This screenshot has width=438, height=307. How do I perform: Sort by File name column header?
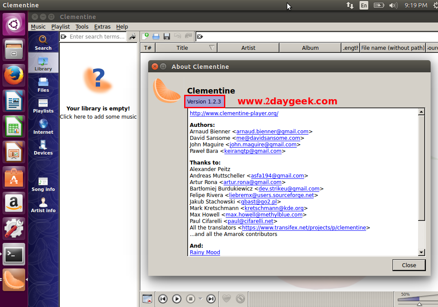393,48
